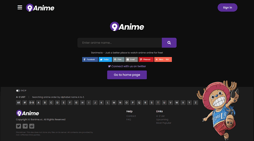Select letter Z in the A-Z list

[x=195, y=103]
